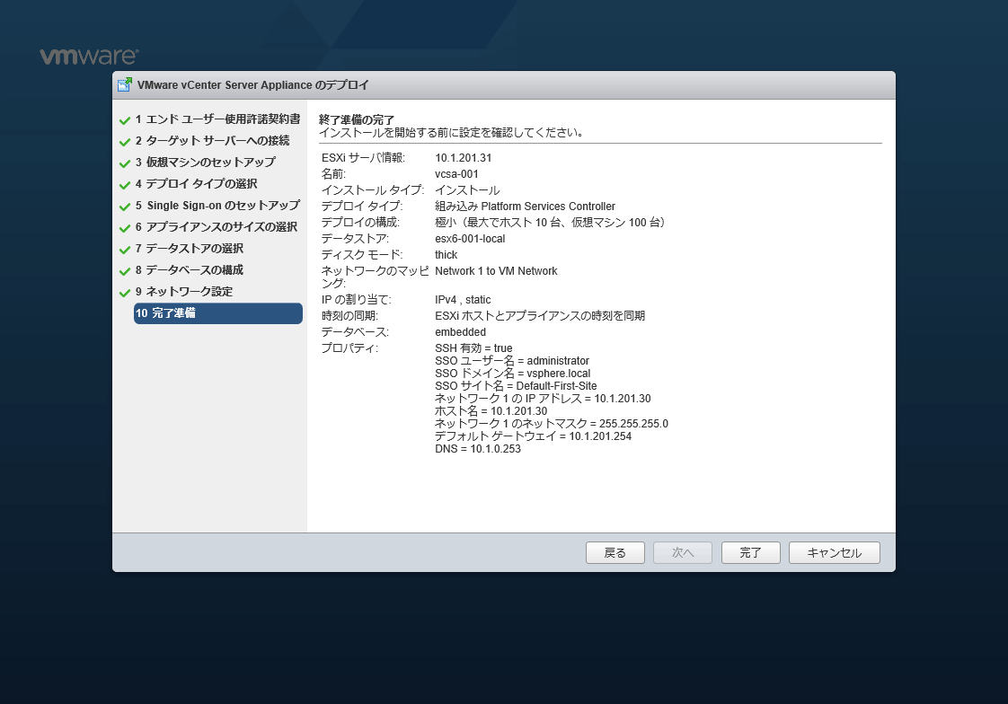Click the ESXi サーバ情報 label
This screenshot has width=1008, height=704.
pos(363,158)
